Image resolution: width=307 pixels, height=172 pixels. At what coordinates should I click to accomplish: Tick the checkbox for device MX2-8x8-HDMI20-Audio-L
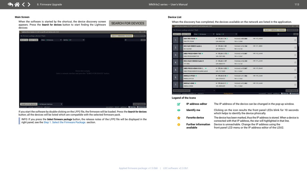click(181, 47)
